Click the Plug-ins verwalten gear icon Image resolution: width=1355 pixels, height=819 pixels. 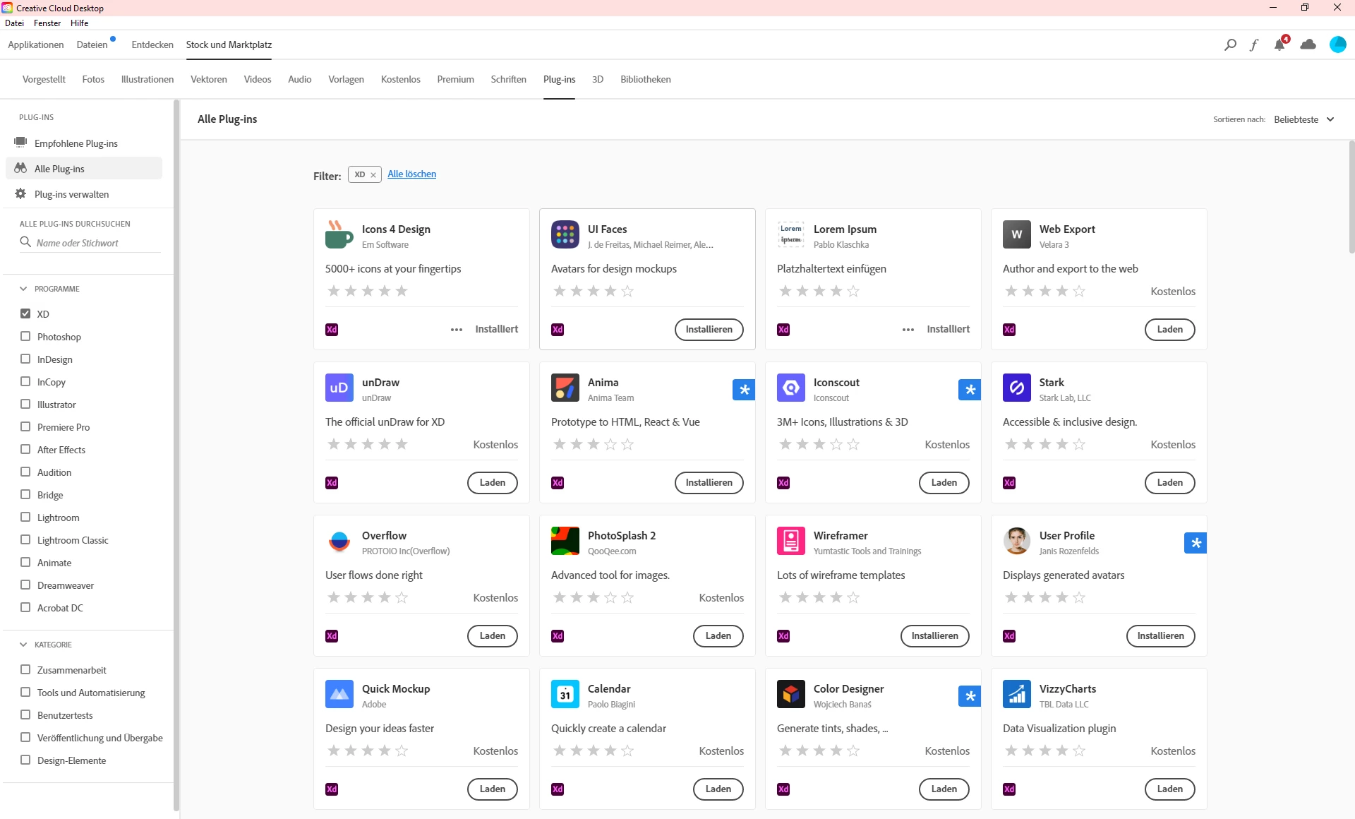pos(20,194)
